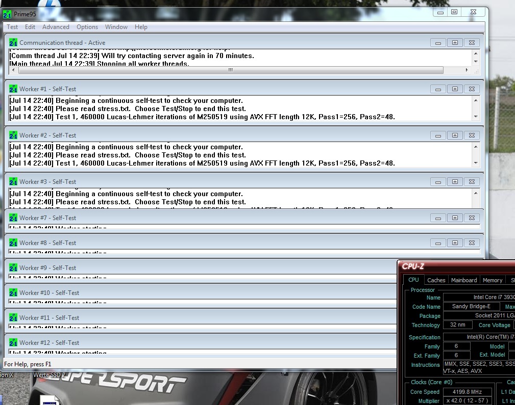Click the Worker #3 window icon

pyautogui.click(x=13, y=182)
